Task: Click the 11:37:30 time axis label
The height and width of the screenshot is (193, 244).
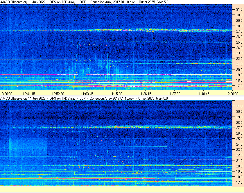Action: click(x=174, y=94)
